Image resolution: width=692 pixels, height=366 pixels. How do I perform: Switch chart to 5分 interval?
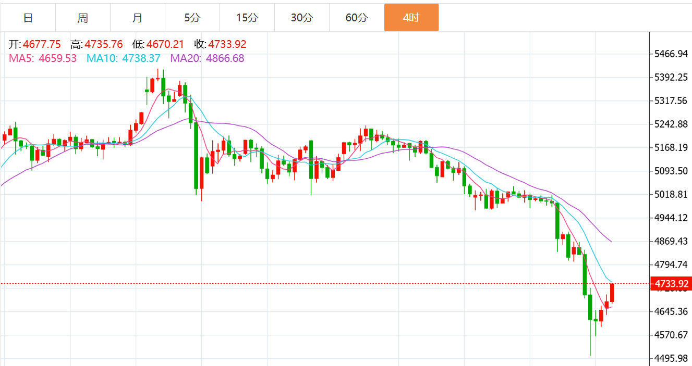click(192, 18)
